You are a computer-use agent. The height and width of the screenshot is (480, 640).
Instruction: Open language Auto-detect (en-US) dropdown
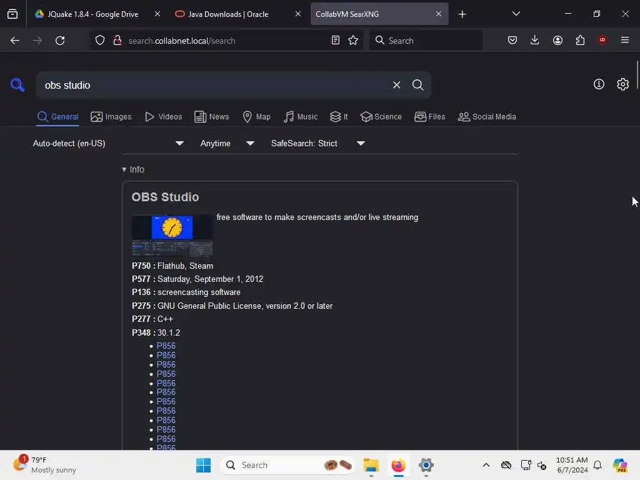pos(108,143)
